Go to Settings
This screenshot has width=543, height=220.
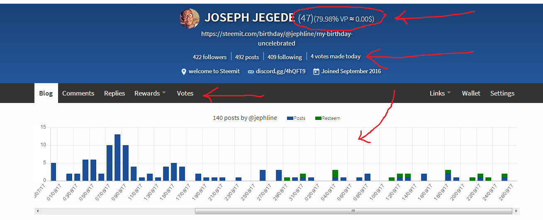click(502, 93)
